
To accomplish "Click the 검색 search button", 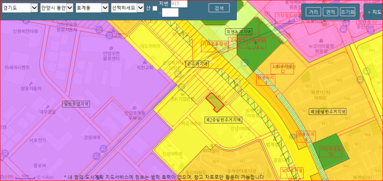I will (219, 8).
